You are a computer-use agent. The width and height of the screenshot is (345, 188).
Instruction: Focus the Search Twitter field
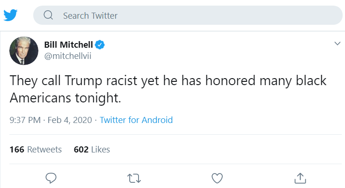tap(187, 15)
